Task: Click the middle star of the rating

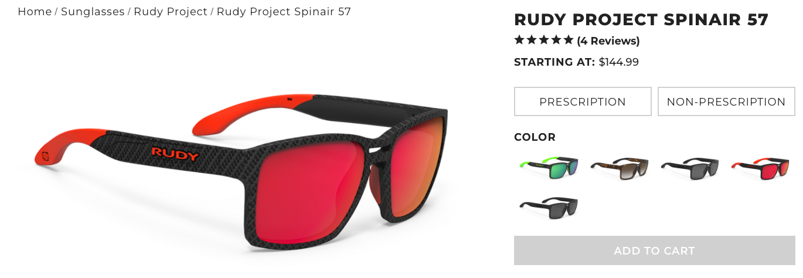Action: pos(544,40)
